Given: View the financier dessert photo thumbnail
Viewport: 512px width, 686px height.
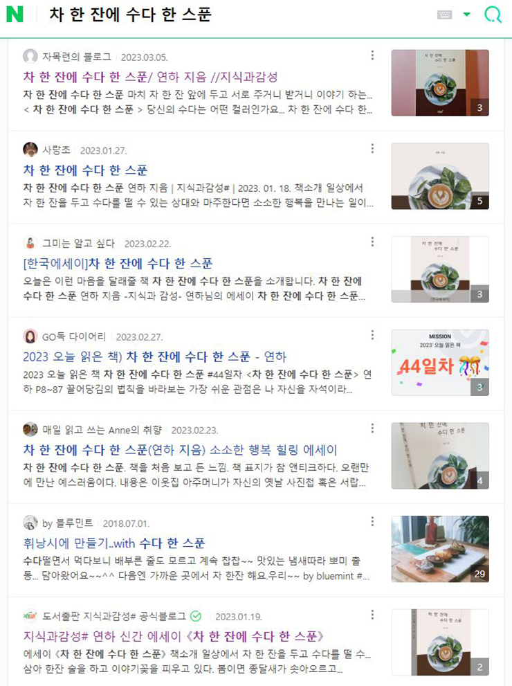Looking at the screenshot, I should (x=440, y=549).
